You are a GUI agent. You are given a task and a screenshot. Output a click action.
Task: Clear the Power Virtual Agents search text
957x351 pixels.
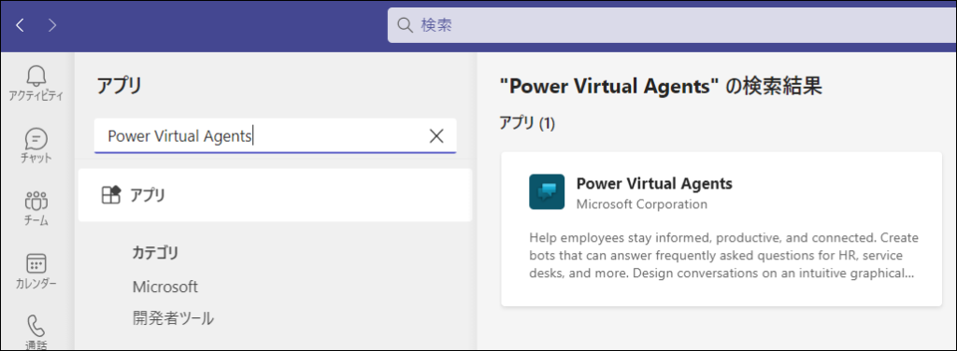point(436,136)
